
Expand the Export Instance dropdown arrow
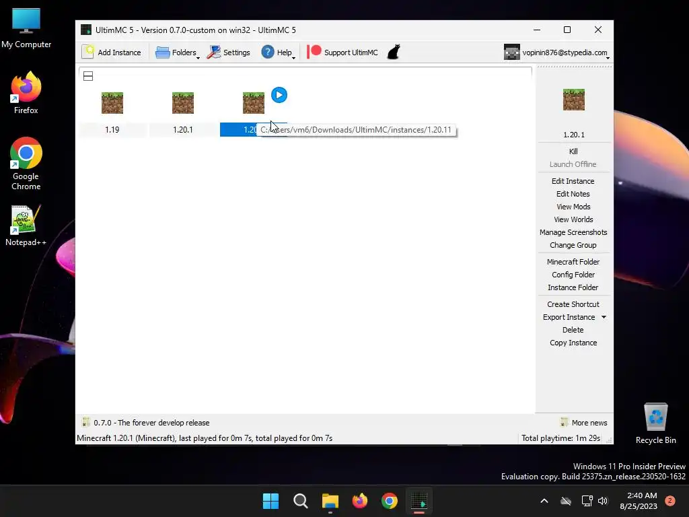click(604, 317)
